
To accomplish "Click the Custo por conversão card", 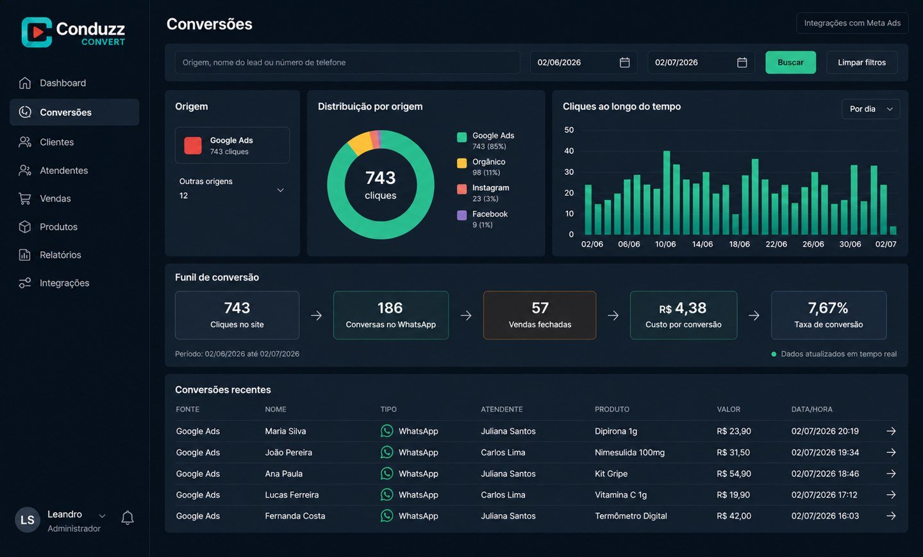I will [x=683, y=315].
